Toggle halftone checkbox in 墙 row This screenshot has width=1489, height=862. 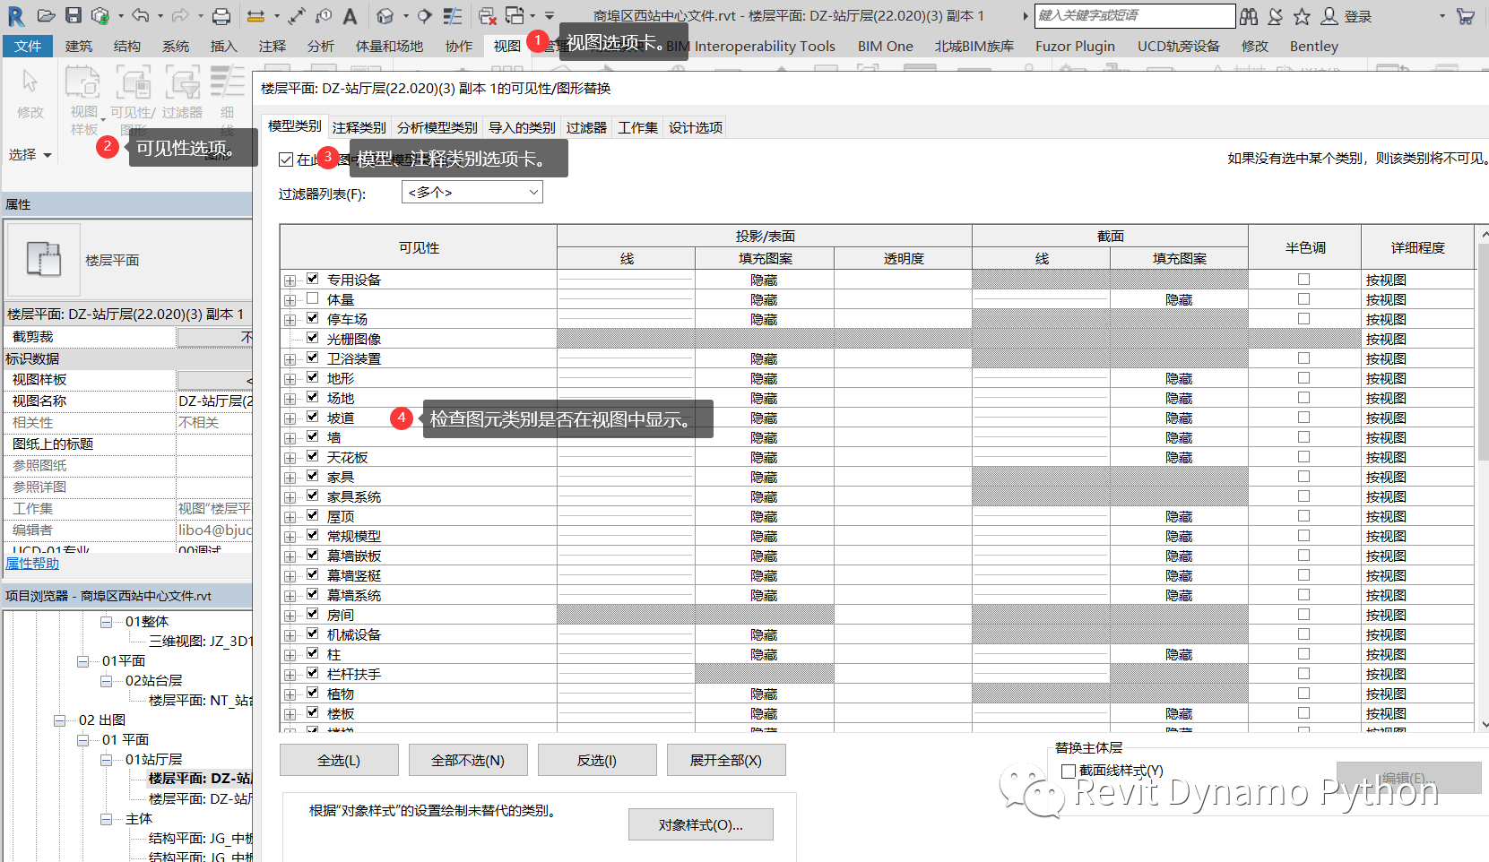click(1303, 436)
